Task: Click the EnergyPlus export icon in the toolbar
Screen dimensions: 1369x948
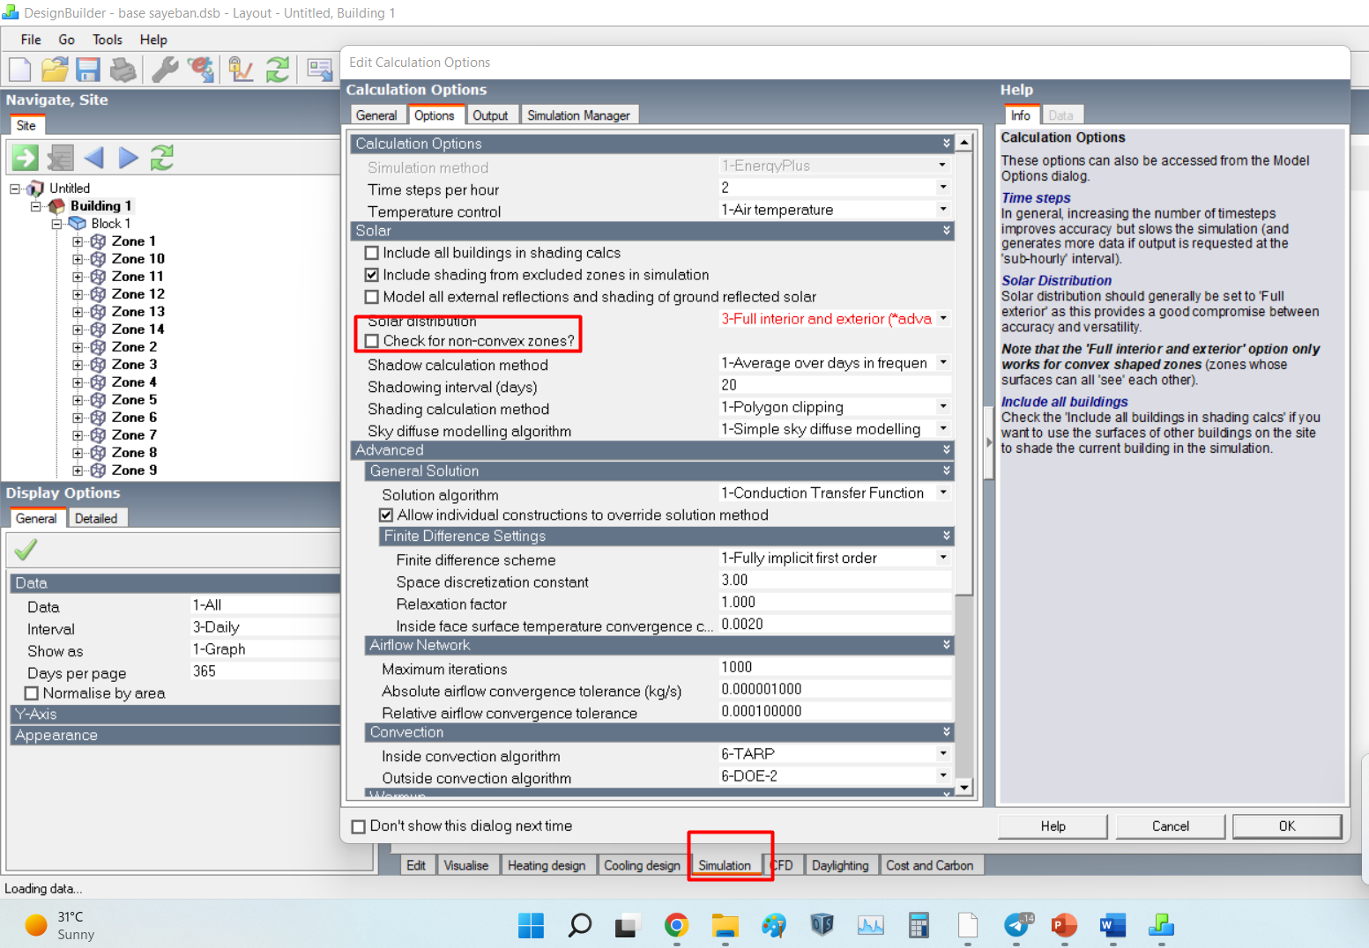Action: coord(201,70)
